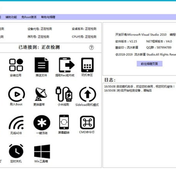Click the 推送文件 document icon

pyautogui.click(x=42, y=65)
